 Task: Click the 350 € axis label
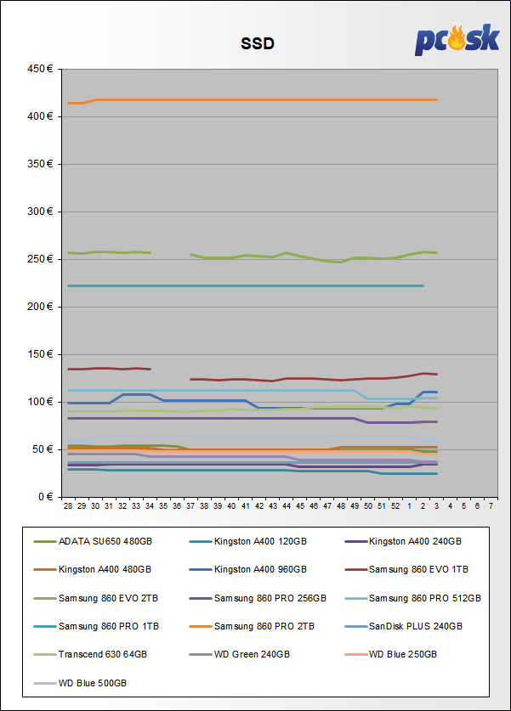tap(40, 164)
